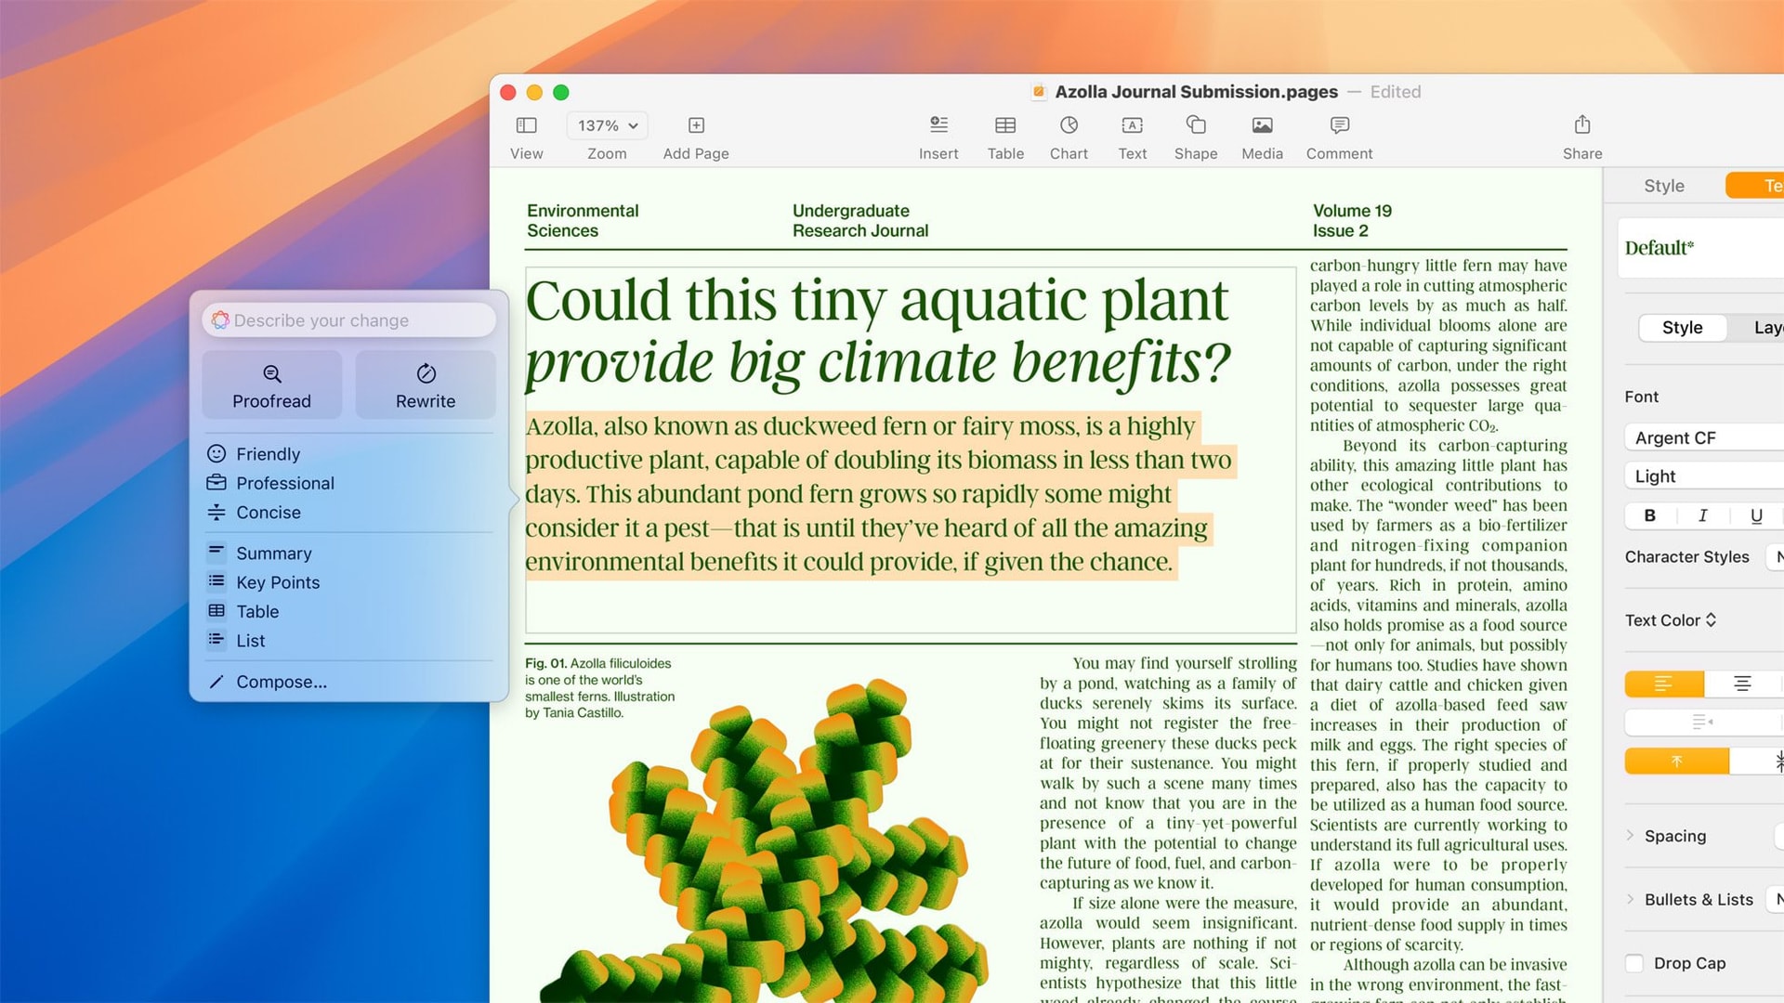Enable bold formatting with B button
Viewport: 1784px width, 1003px height.
(x=1649, y=515)
